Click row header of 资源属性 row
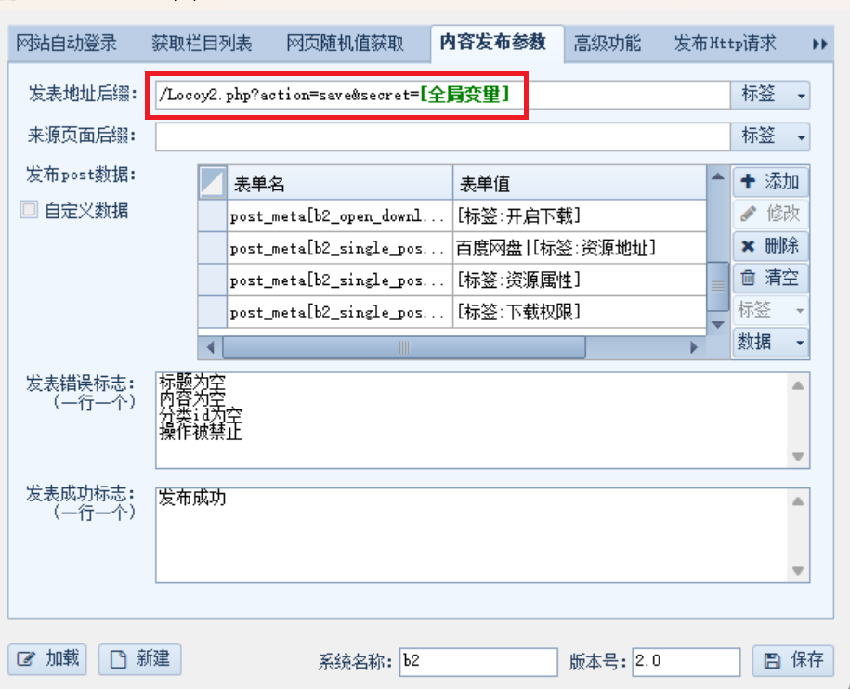This screenshot has height=689, width=850. pyautogui.click(x=213, y=280)
